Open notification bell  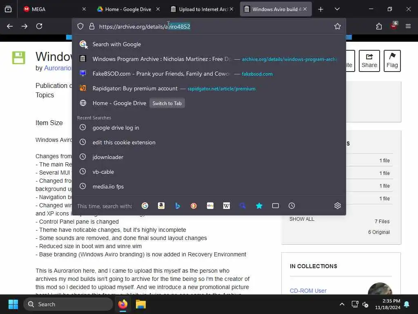tap(407, 304)
